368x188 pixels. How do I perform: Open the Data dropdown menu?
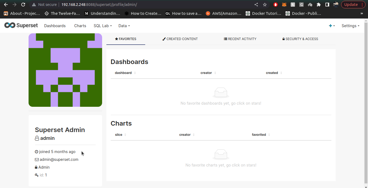click(124, 26)
